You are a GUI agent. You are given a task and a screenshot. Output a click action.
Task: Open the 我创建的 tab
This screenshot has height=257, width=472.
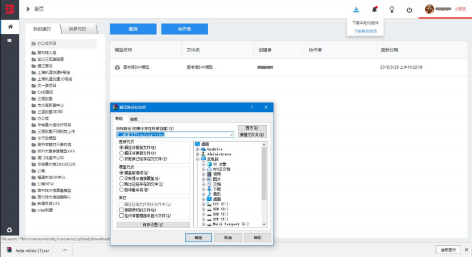click(42, 29)
